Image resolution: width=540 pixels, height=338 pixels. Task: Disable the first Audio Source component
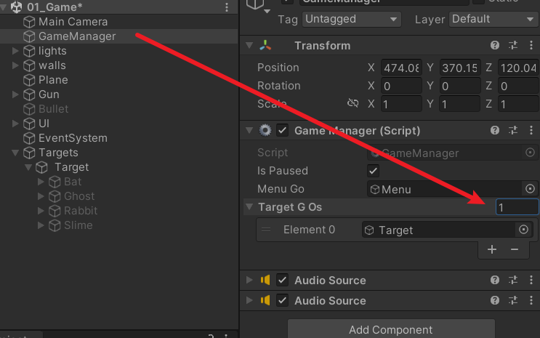(283, 281)
